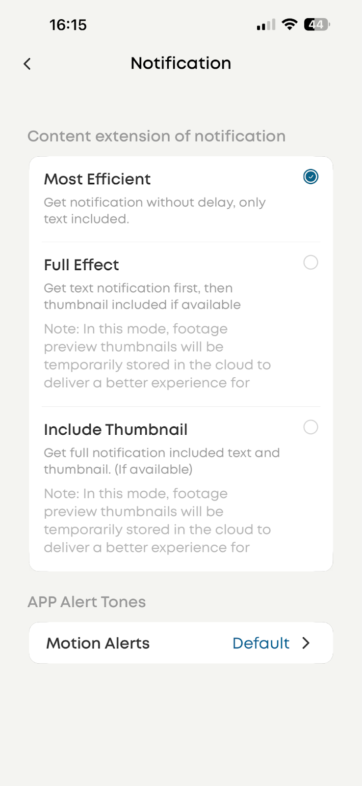362x786 pixels.
Task: Tap the status bar clock showing 16:15
Action: [68, 25]
